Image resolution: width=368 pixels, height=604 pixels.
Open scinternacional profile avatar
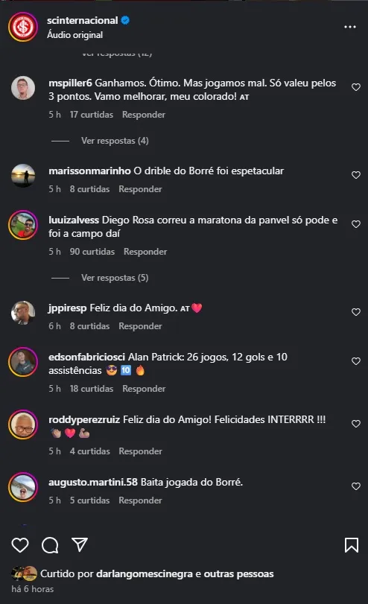tap(23, 27)
